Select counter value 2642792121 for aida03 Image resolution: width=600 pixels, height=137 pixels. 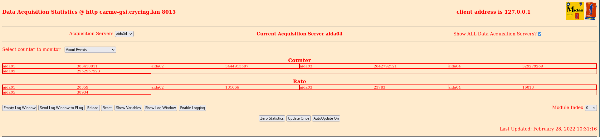385,66
